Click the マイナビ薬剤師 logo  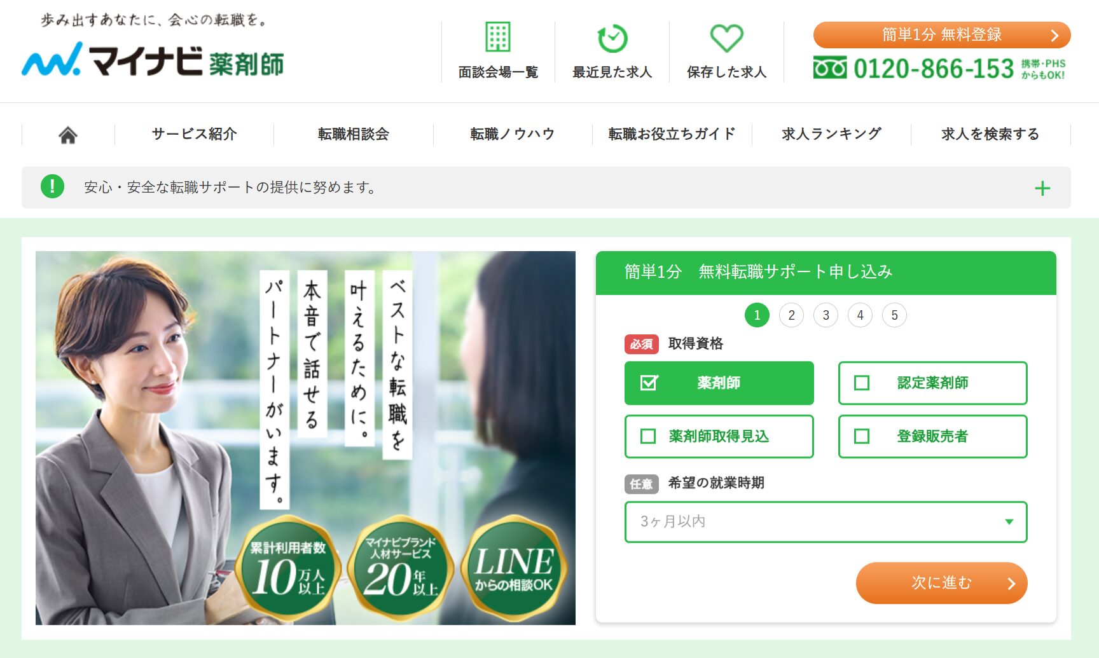(153, 60)
